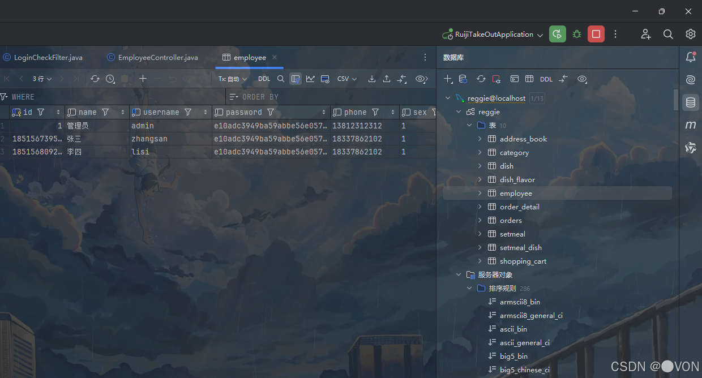The width and height of the screenshot is (702, 378).
Task: Expand the address_book table node
Action: [480, 139]
